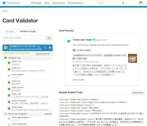Collapse the Standard Tags section header

[x=28, y=58]
